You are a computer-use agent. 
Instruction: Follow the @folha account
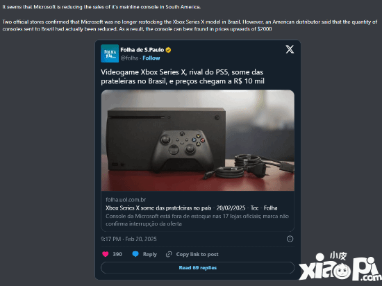point(151,58)
